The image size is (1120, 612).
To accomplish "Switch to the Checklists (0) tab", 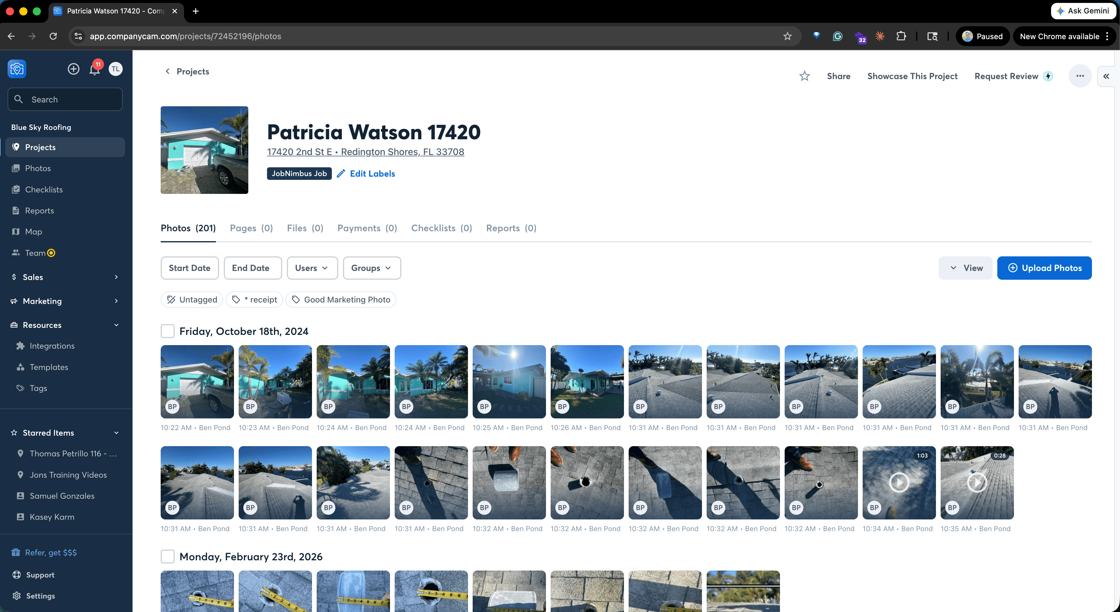I will pyautogui.click(x=441, y=228).
